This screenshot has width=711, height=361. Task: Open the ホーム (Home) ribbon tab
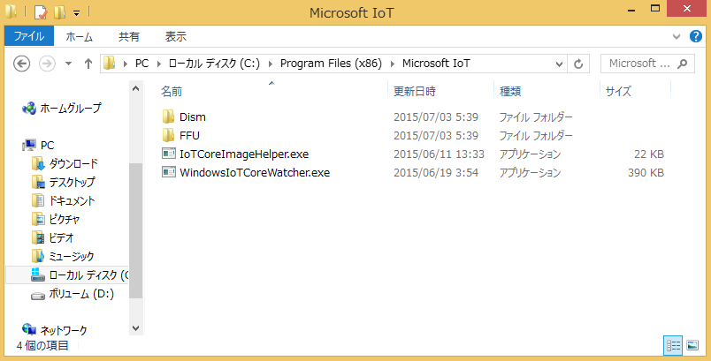point(80,37)
